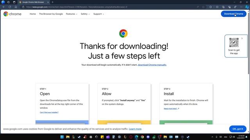Image resolution: width=250 pixels, height=140 pixels.
Task: Click the Edge profile icon at top left
Action: click(x=3, y=2)
